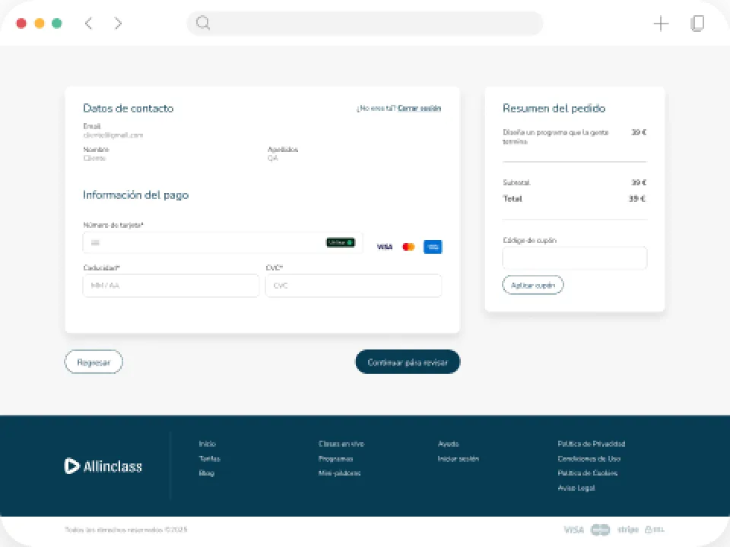
Task: Click the Aplicar cupón button
Action: tap(532, 285)
